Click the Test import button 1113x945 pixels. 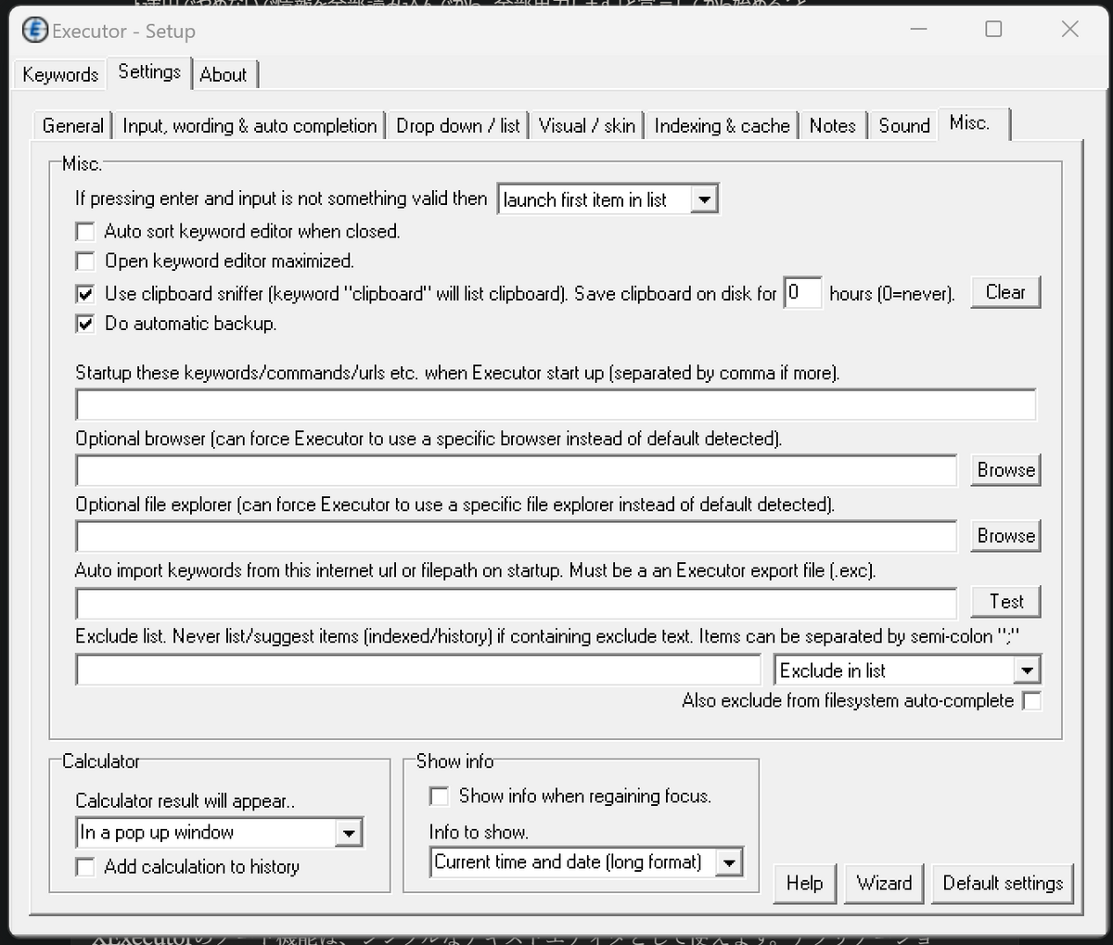point(1005,602)
